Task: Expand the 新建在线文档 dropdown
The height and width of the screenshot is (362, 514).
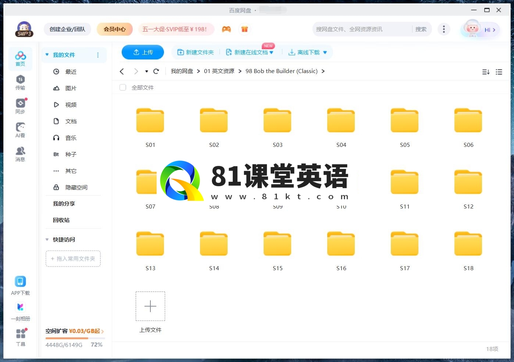Action: [x=271, y=53]
